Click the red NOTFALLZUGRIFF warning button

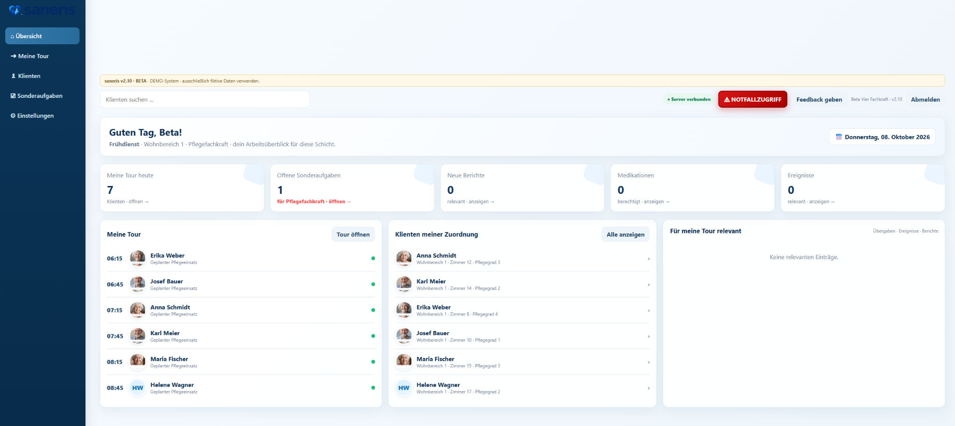(753, 99)
